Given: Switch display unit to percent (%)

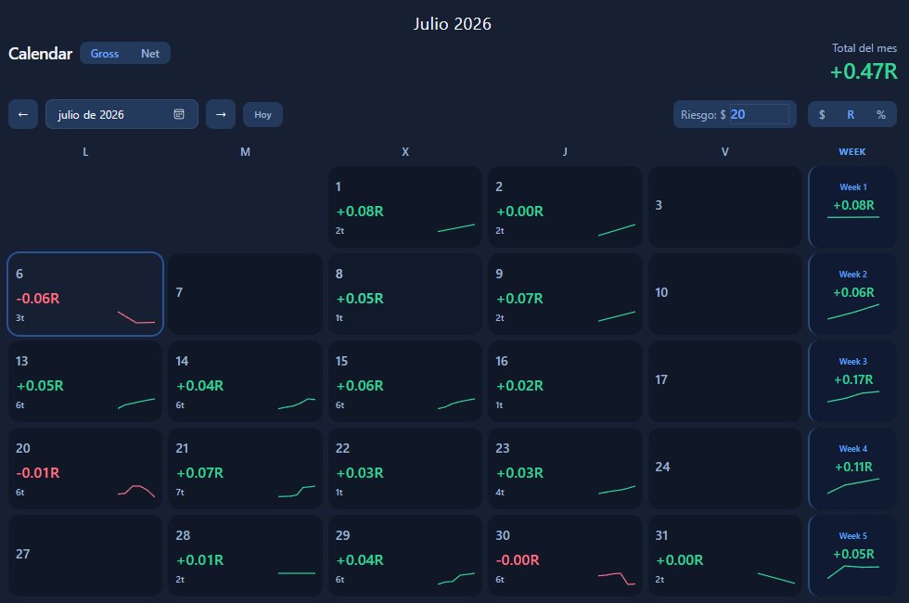Looking at the screenshot, I should point(881,114).
